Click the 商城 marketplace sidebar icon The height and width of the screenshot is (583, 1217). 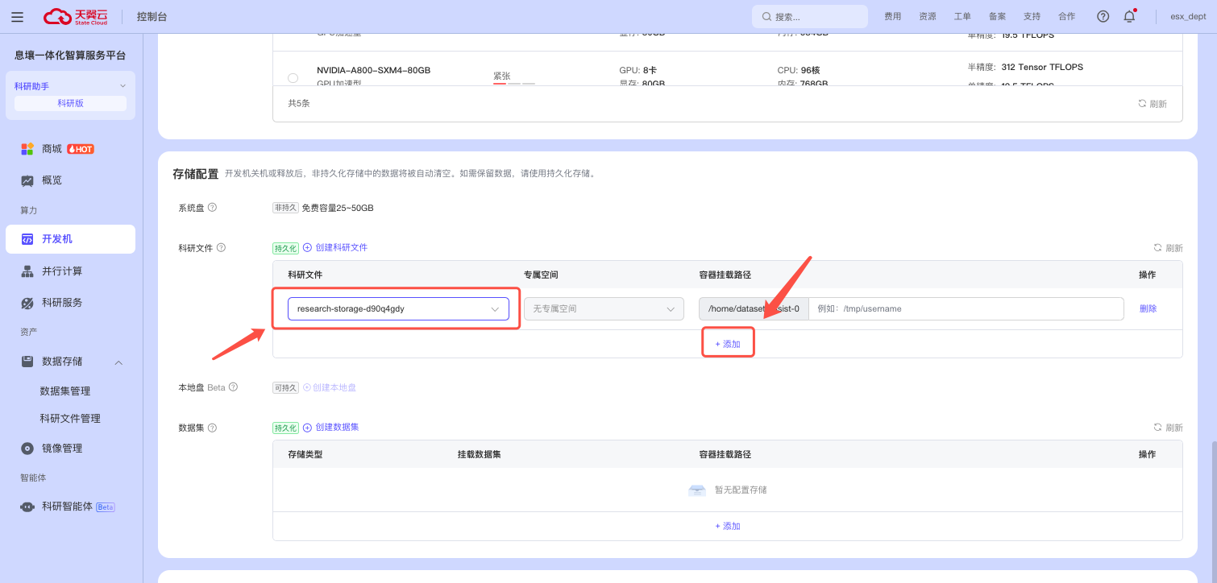[27, 149]
